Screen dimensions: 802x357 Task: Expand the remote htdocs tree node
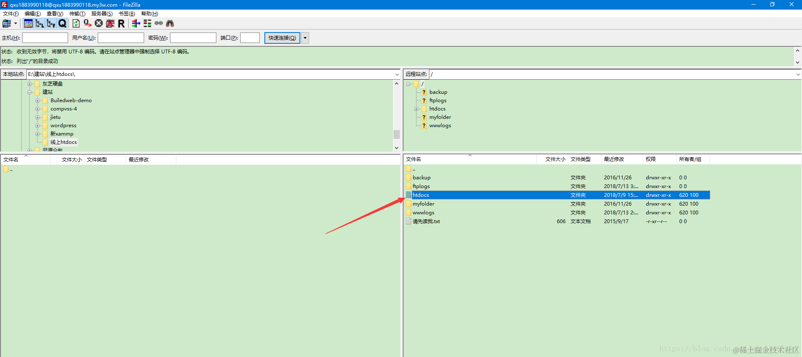pyautogui.click(x=416, y=109)
